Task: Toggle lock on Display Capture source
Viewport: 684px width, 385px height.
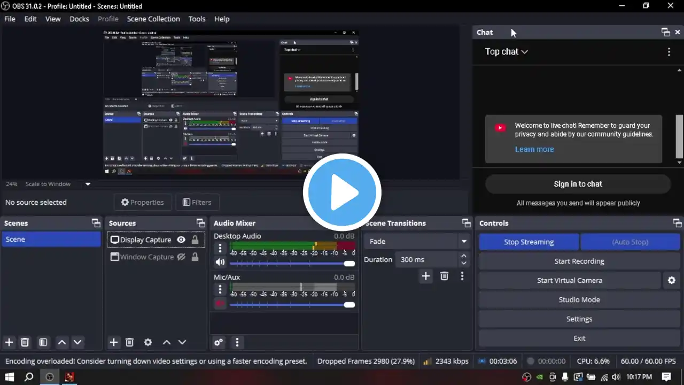Action: pos(195,240)
